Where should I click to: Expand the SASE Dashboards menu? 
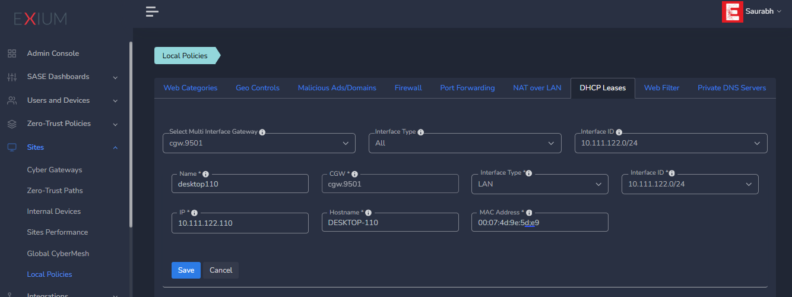tap(115, 77)
